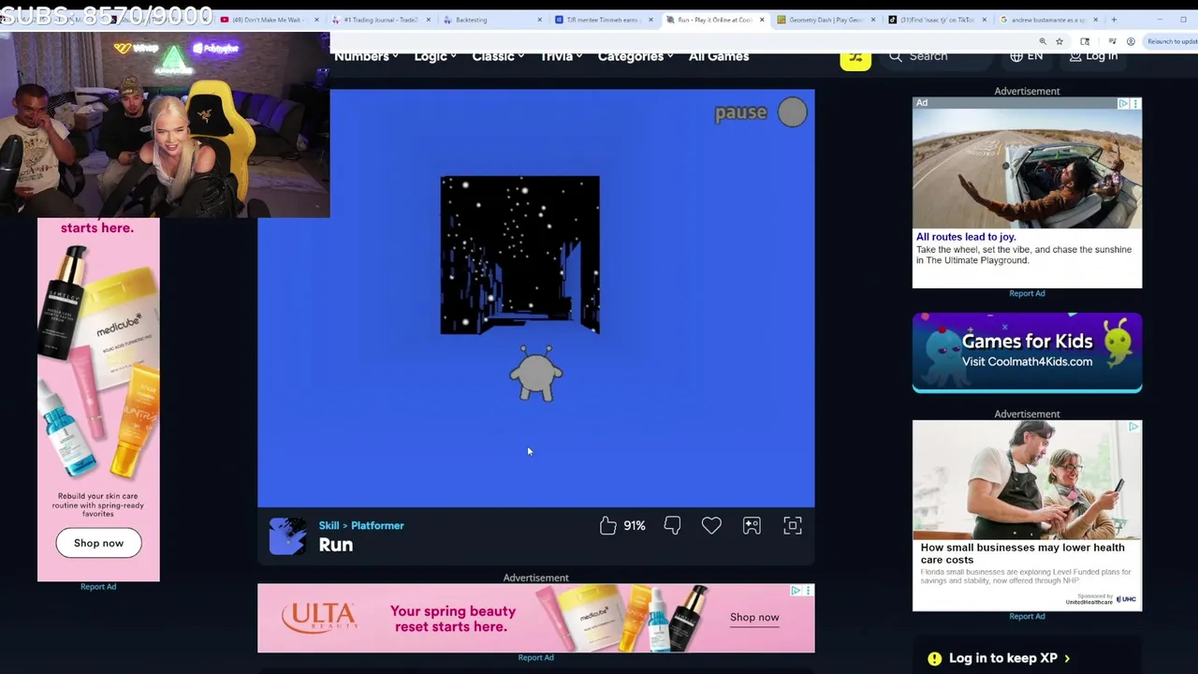Report the Ulta banner ad
This screenshot has height=674, width=1198.
(535, 657)
